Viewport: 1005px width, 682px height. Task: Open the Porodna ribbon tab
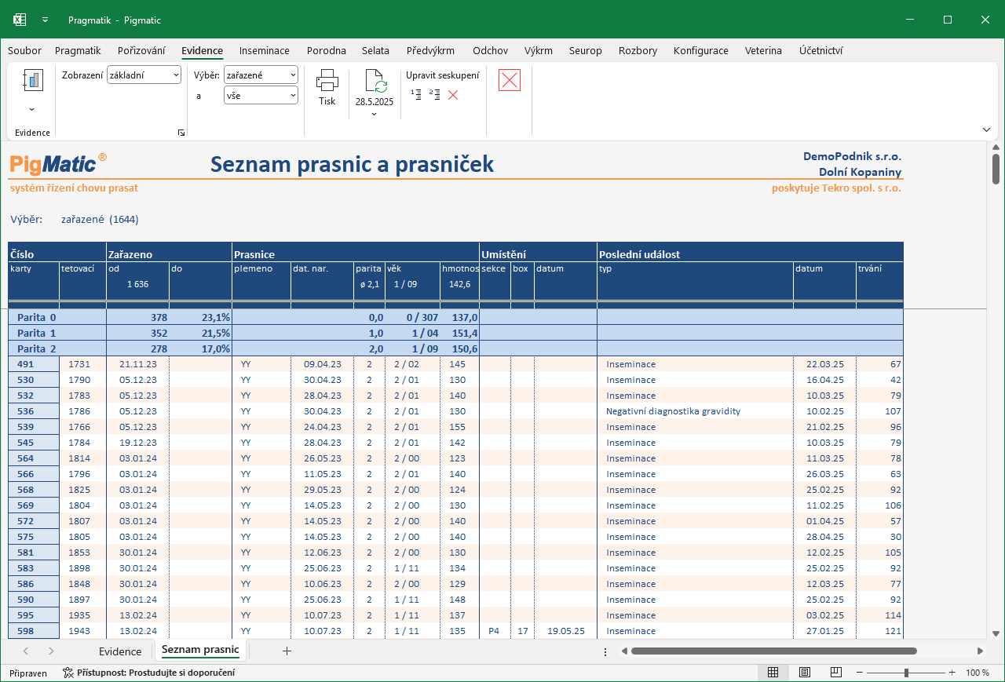[x=327, y=50]
